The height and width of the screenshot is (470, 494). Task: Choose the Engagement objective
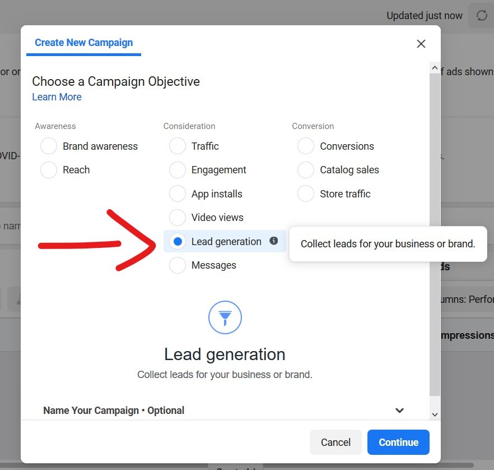tap(178, 170)
